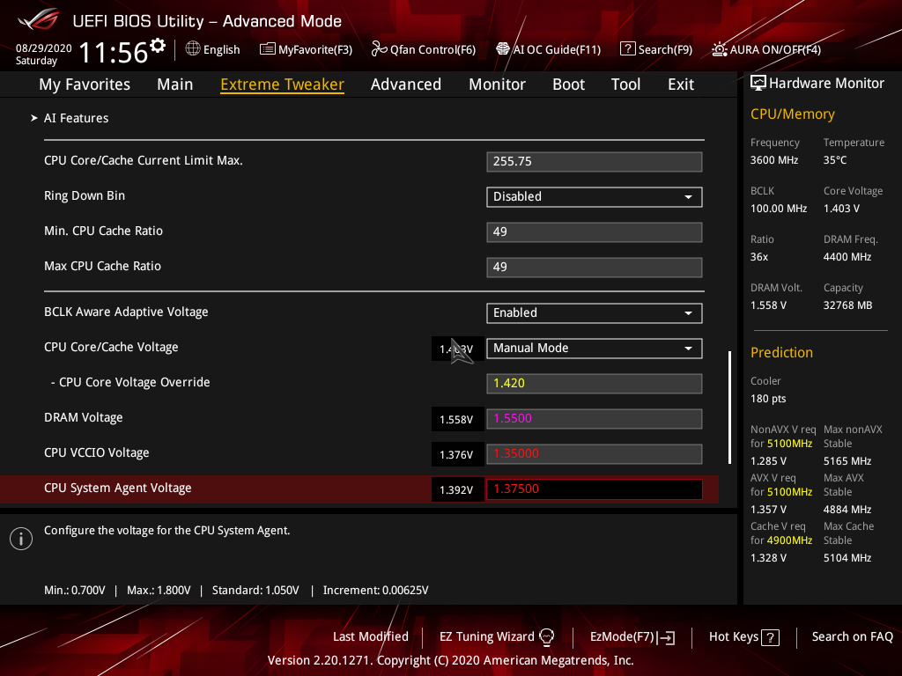Click the 4400 MHz DRAM Freq. value
The width and height of the screenshot is (902, 676).
[847, 257]
